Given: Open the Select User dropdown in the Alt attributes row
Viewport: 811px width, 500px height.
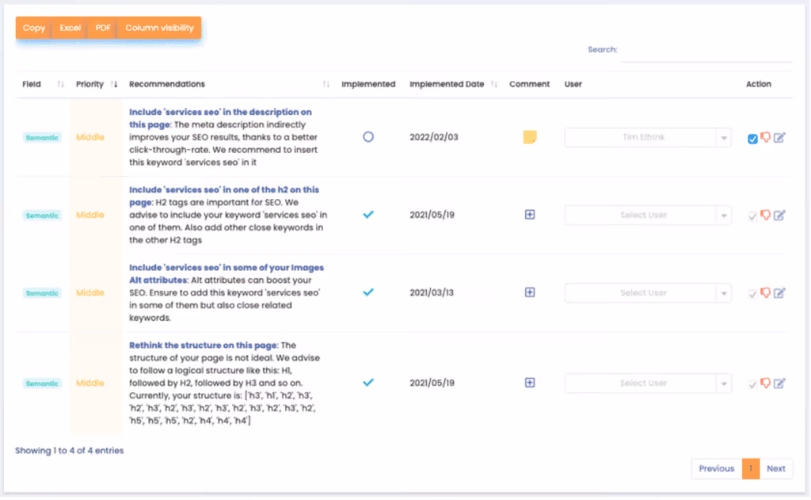Looking at the screenshot, I should pyautogui.click(x=648, y=293).
